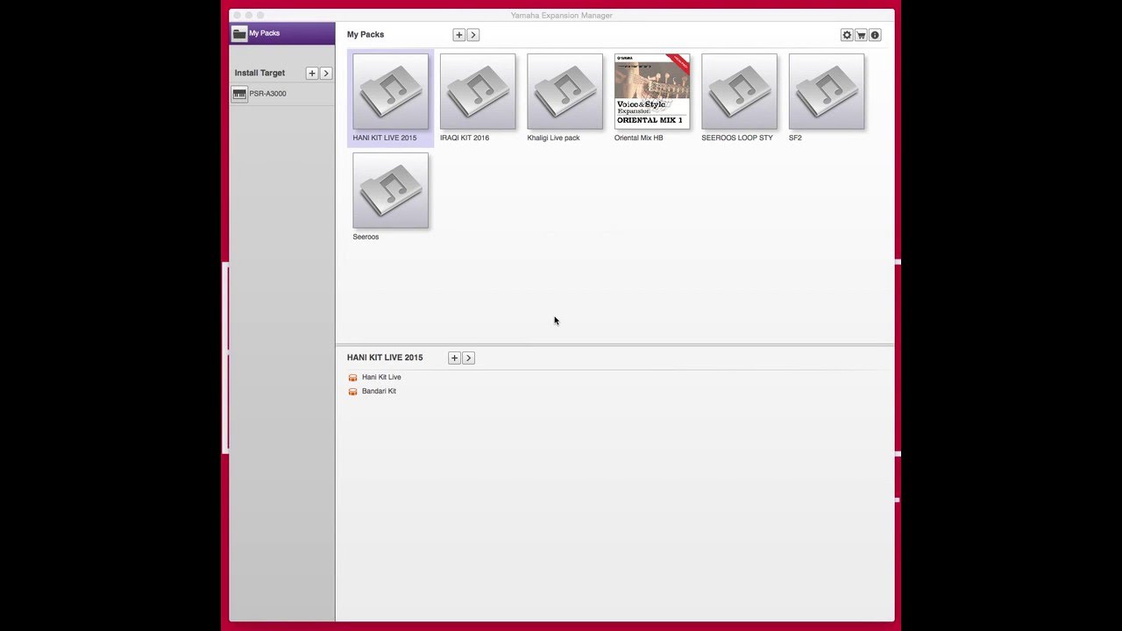The image size is (1122, 631).
Task: Select the HANI KIT LIVE 2015 pack thumbnail
Action: [391, 92]
